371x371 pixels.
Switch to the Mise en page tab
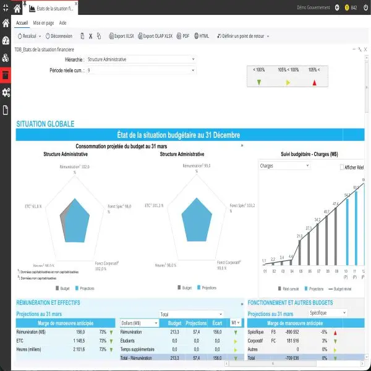(x=43, y=23)
